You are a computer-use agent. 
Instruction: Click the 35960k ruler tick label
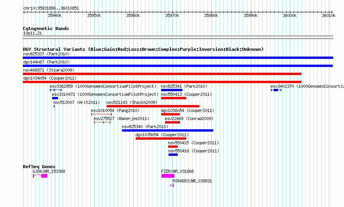pos(133,15)
